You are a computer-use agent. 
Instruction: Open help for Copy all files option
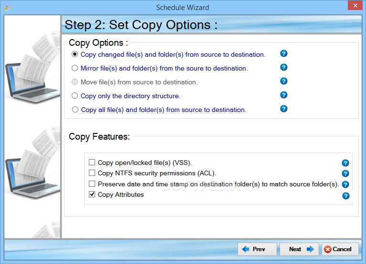[284, 109]
